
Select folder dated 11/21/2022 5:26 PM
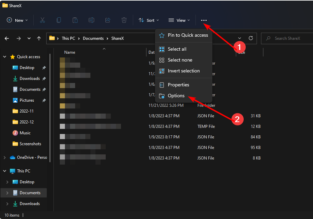coord(161,105)
